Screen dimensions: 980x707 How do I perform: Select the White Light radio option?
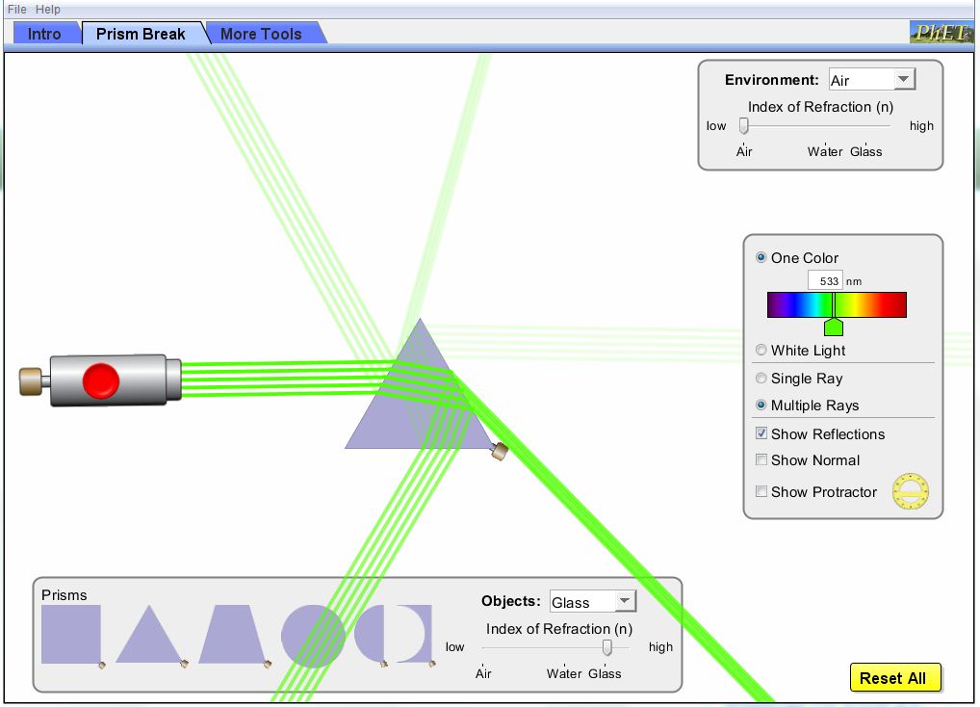tap(762, 351)
